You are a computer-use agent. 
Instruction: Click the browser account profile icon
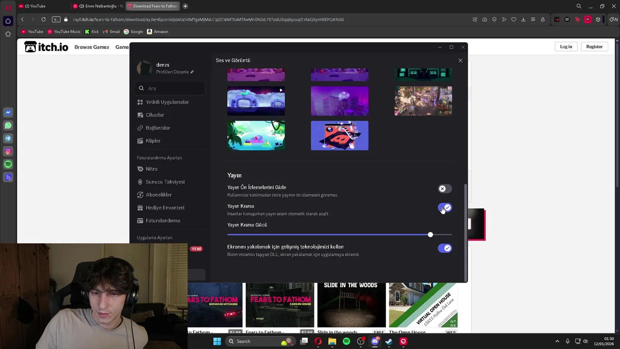click(x=542, y=19)
